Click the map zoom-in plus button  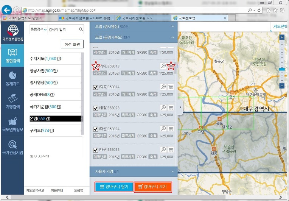pos(282,37)
